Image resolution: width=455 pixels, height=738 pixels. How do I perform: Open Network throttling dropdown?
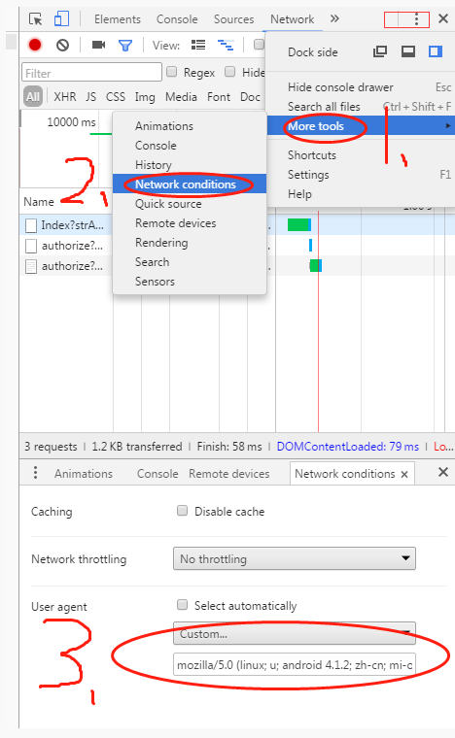[295, 558]
